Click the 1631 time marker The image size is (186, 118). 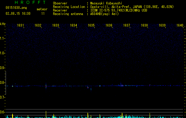click(x=20, y=25)
